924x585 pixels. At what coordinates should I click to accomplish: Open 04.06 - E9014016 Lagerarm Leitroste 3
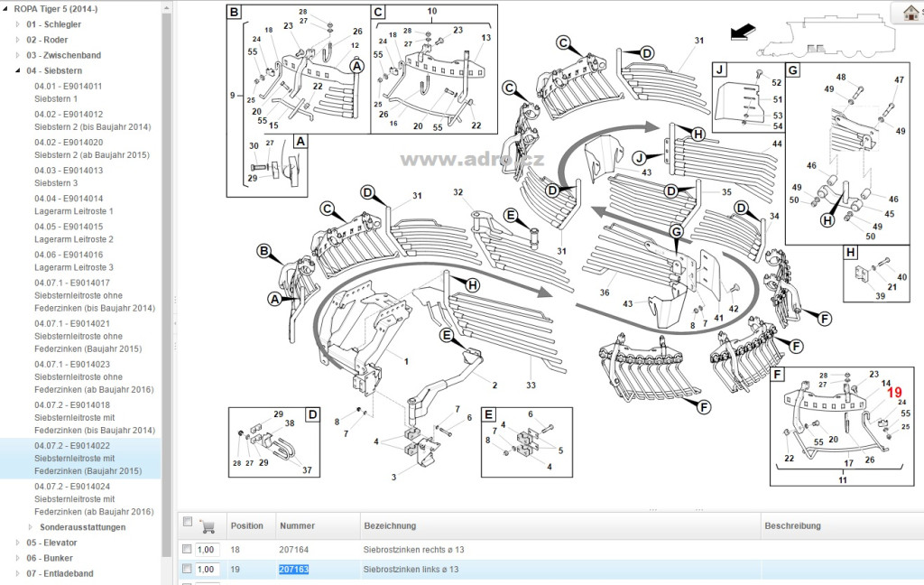(74, 261)
